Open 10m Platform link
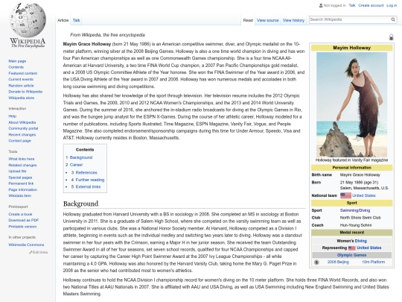Screen dimensions: 402x302 (x=373, y=262)
